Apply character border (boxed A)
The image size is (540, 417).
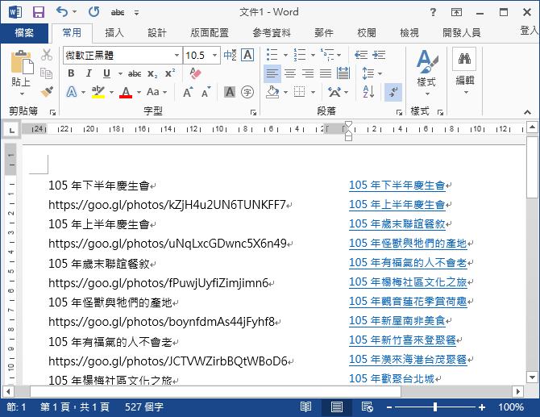[x=247, y=55]
